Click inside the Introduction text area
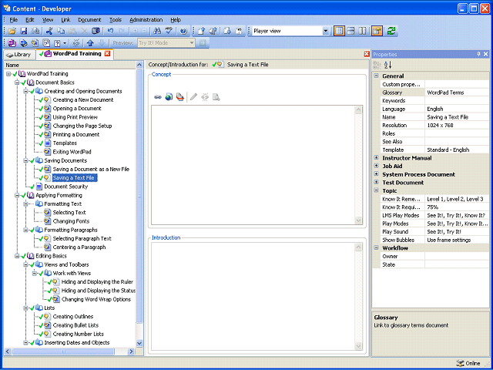This screenshot has height=370, width=493. pos(253,296)
